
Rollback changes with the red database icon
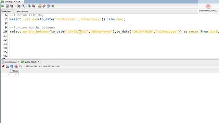34,6
